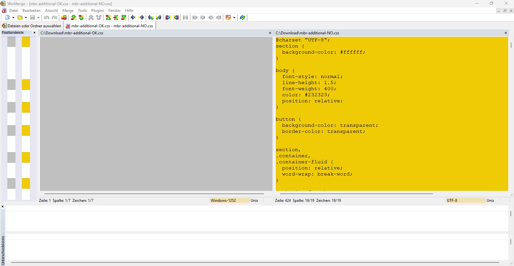Open the Merge menu

click(68, 11)
